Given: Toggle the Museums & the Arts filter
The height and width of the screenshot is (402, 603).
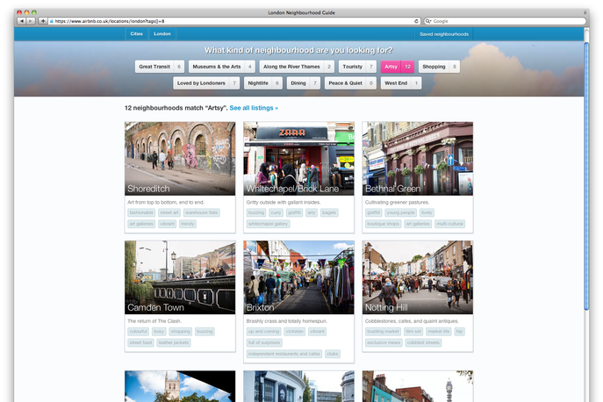Looking at the screenshot, I should (x=222, y=67).
